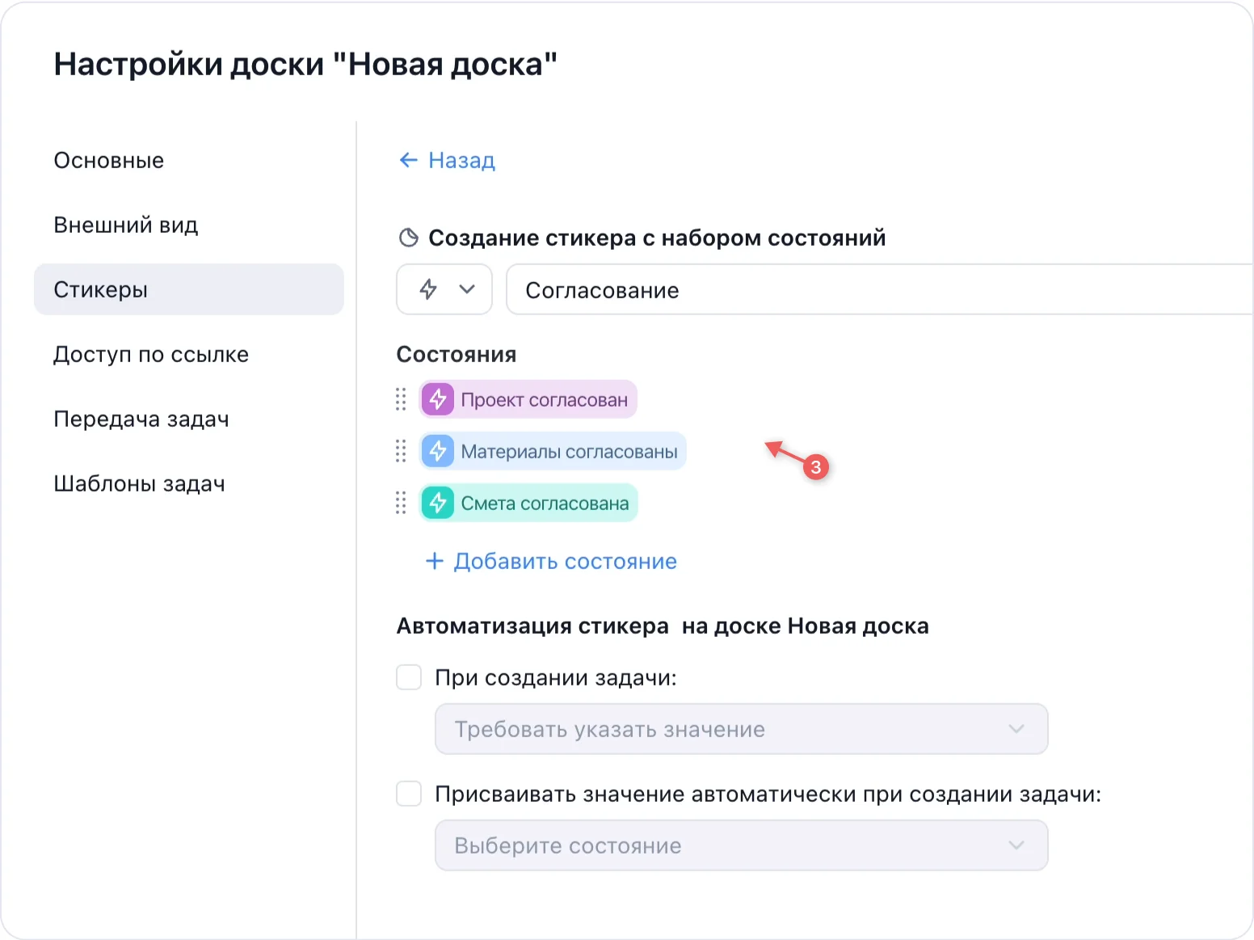This screenshot has height=940, width=1254.
Task: Click the lightning icon in 'Проект согласован' chip
Action: pos(438,398)
